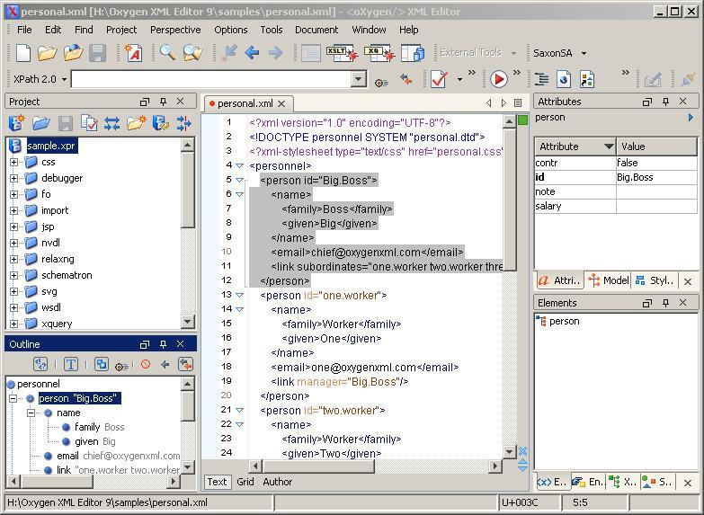Switch to the Author editor tab
The width and height of the screenshot is (704, 515).
pos(278,482)
